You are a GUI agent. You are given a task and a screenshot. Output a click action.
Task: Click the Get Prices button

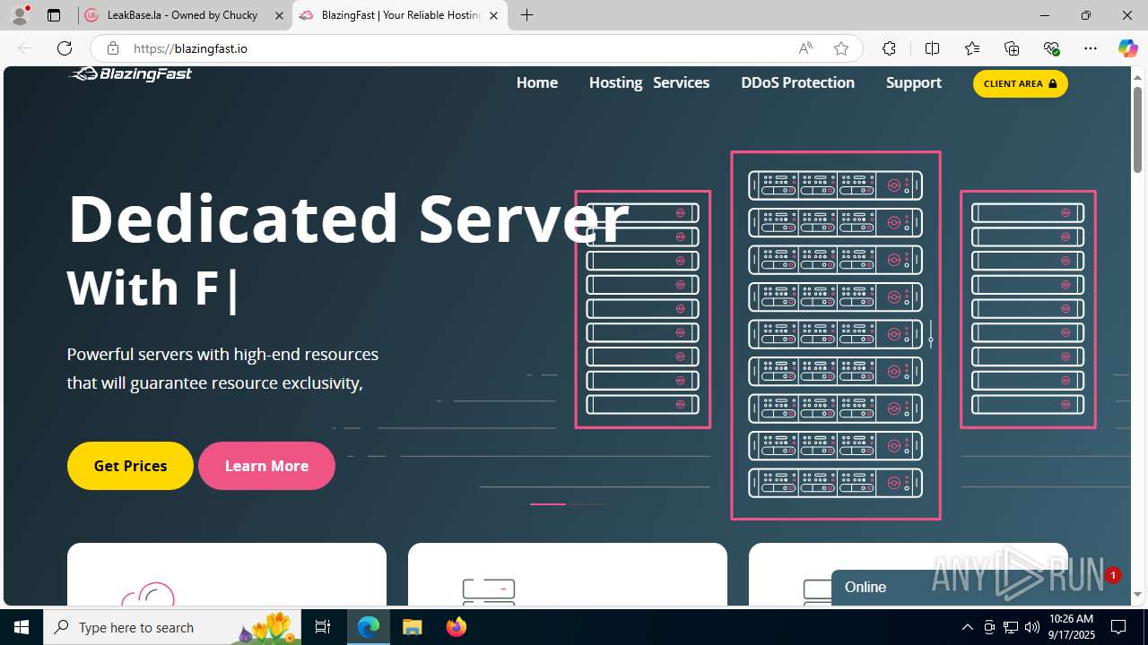coord(130,466)
